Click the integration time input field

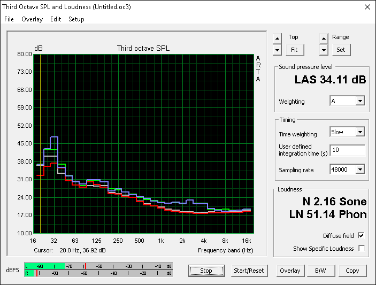tap(347, 150)
